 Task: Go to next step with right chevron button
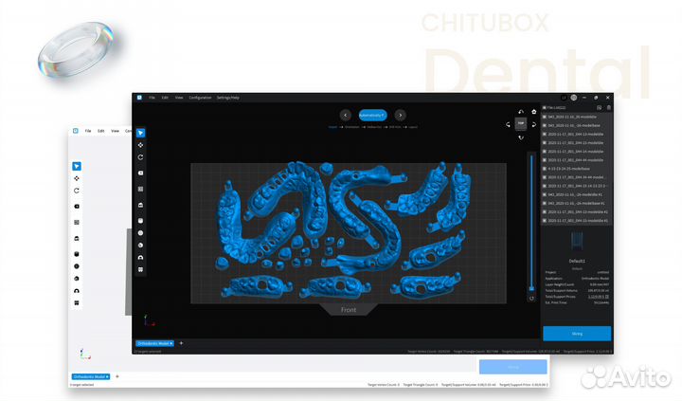tap(400, 116)
